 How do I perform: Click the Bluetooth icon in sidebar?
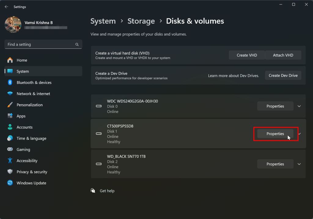click(x=10, y=82)
